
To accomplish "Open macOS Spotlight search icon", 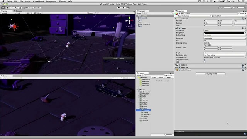I will [239, 2].
